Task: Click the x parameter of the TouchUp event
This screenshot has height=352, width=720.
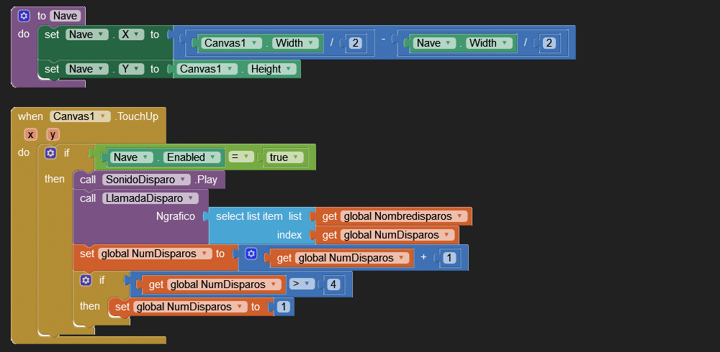Action: [30, 134]
